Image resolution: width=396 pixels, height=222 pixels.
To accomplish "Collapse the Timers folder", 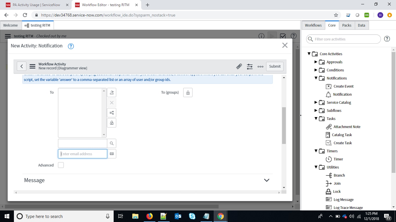I will coord(316,151).
